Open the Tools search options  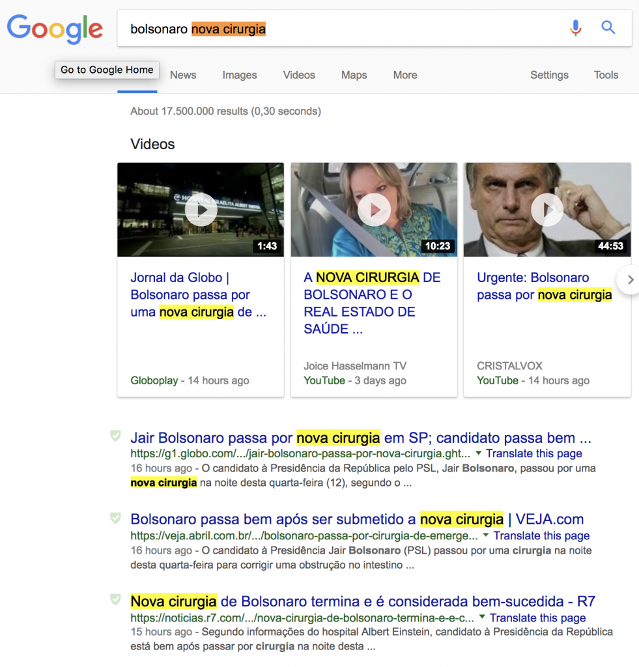[606, 75]
